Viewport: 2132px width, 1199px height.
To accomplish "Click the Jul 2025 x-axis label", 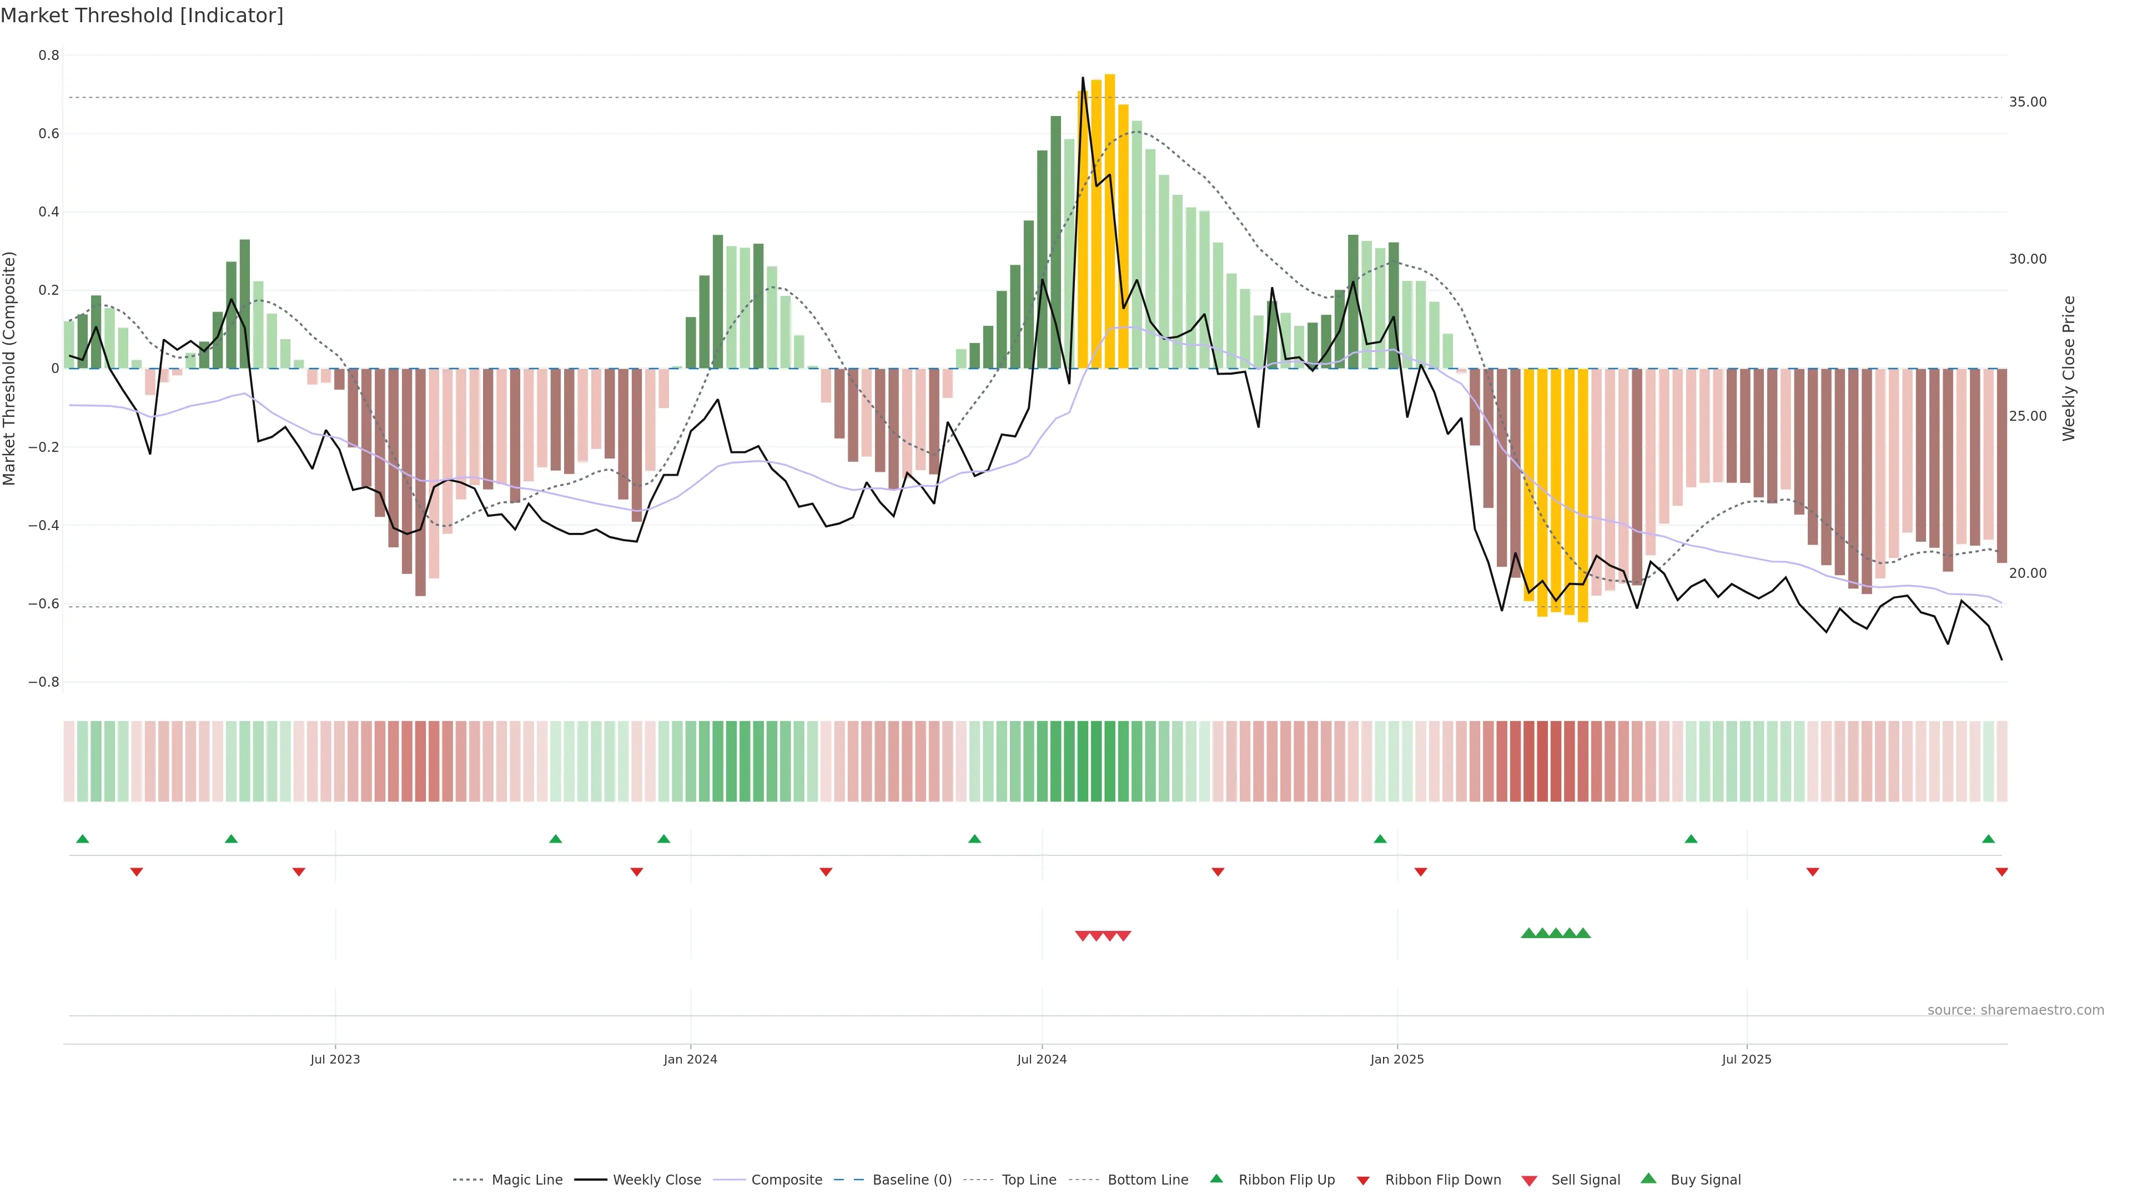I will [x=1746, y=1059].
